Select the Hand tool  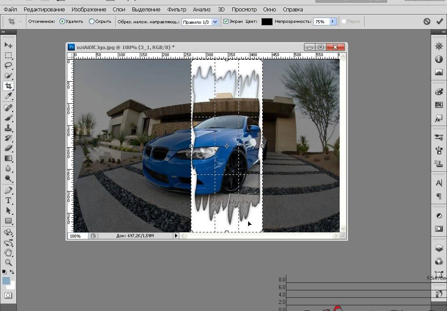click(8, 253)
